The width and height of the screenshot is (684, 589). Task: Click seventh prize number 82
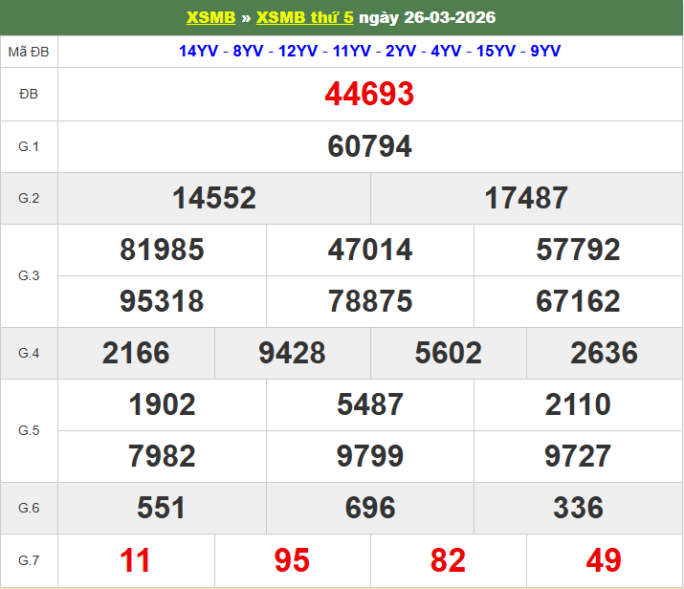pyautogui.click(x=448, y=560)
